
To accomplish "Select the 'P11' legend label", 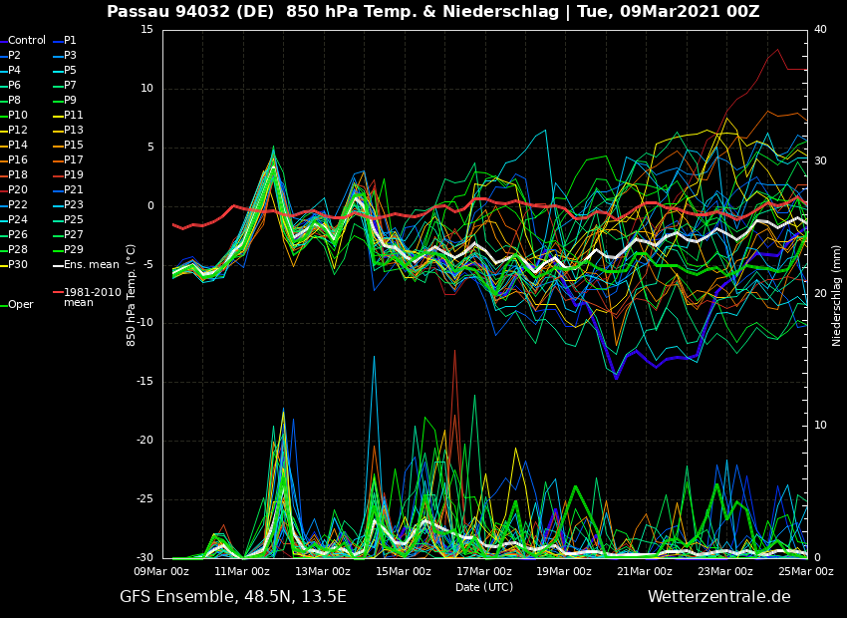I will tap(74, 115).
